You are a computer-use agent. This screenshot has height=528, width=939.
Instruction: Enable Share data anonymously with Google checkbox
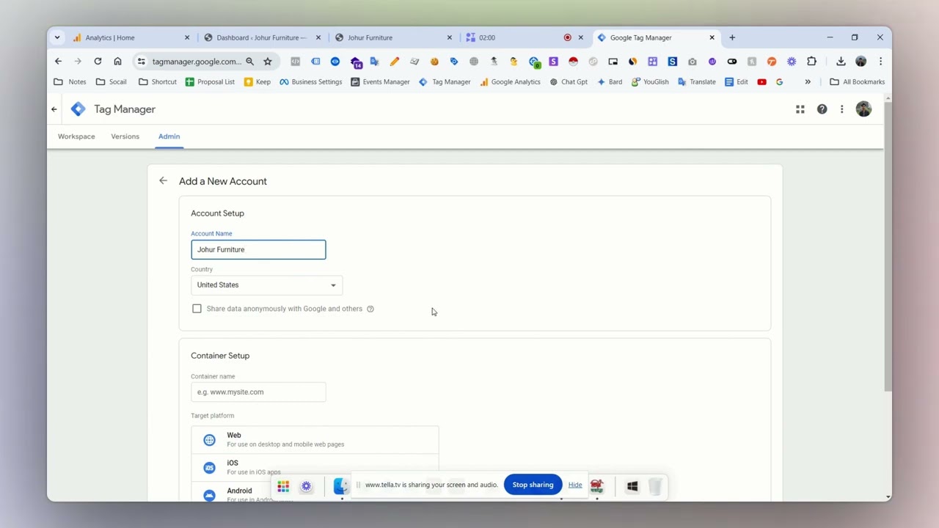197,309
